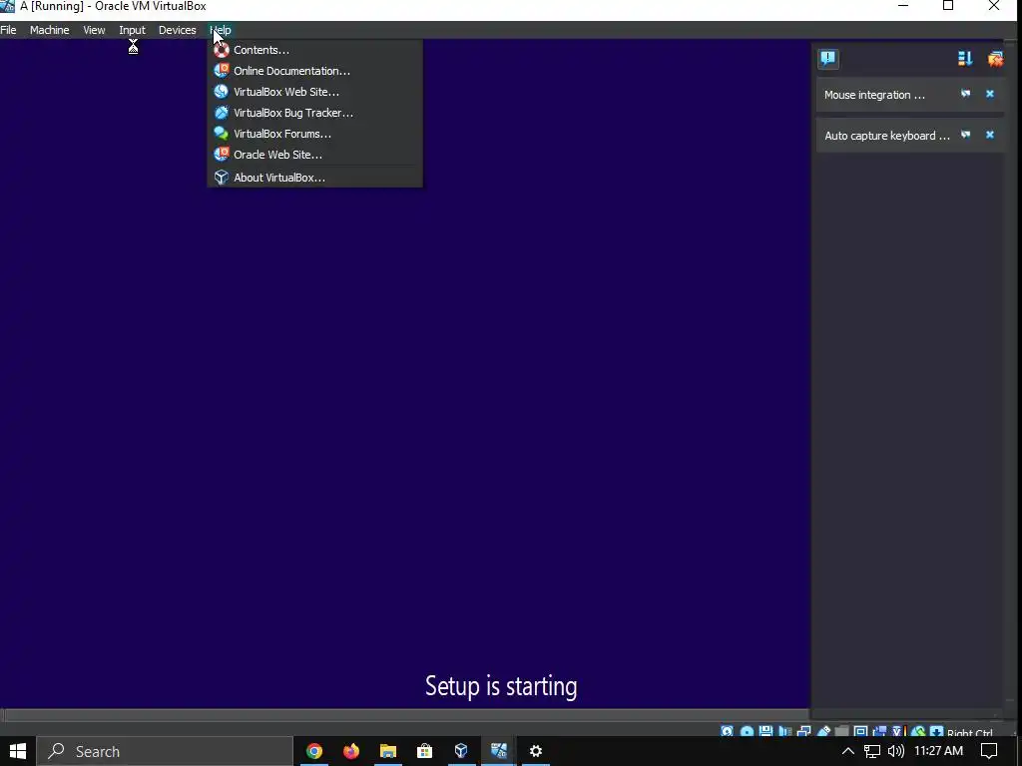Click the delete all notifications icon
The image size is (1022, 766).
[995, 59]
